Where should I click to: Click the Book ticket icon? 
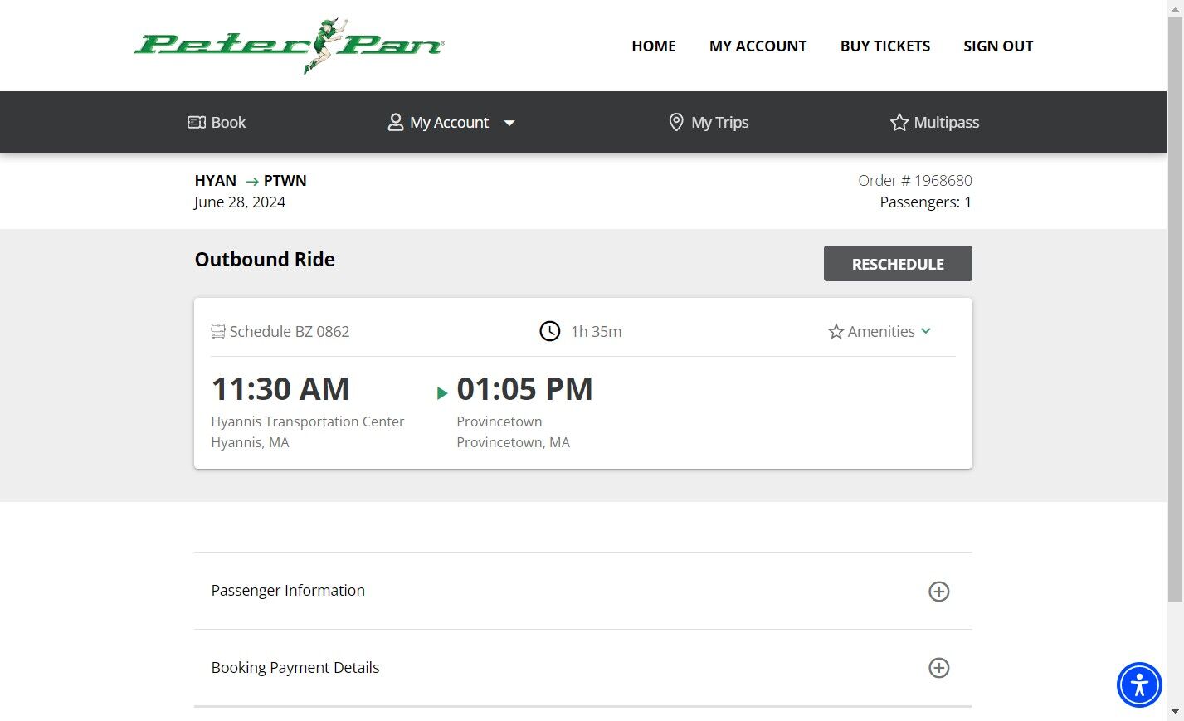pyautogui.click(x=197, y=123)
